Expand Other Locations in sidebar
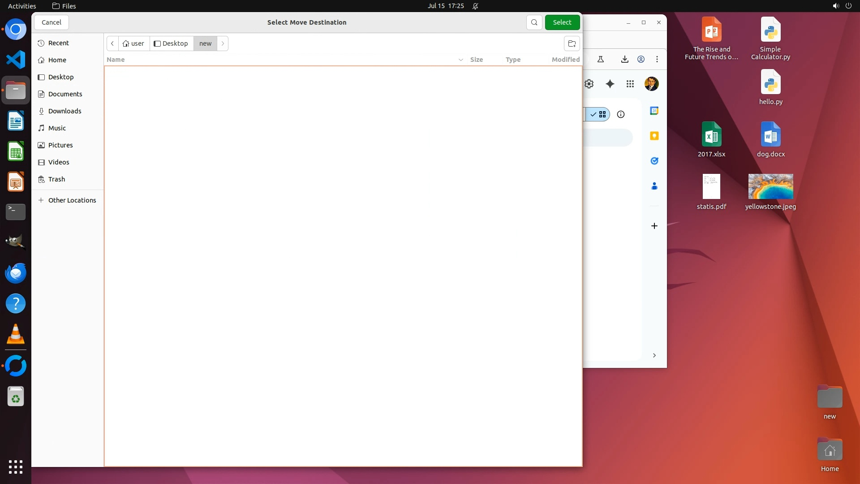 tap(72, 200)
